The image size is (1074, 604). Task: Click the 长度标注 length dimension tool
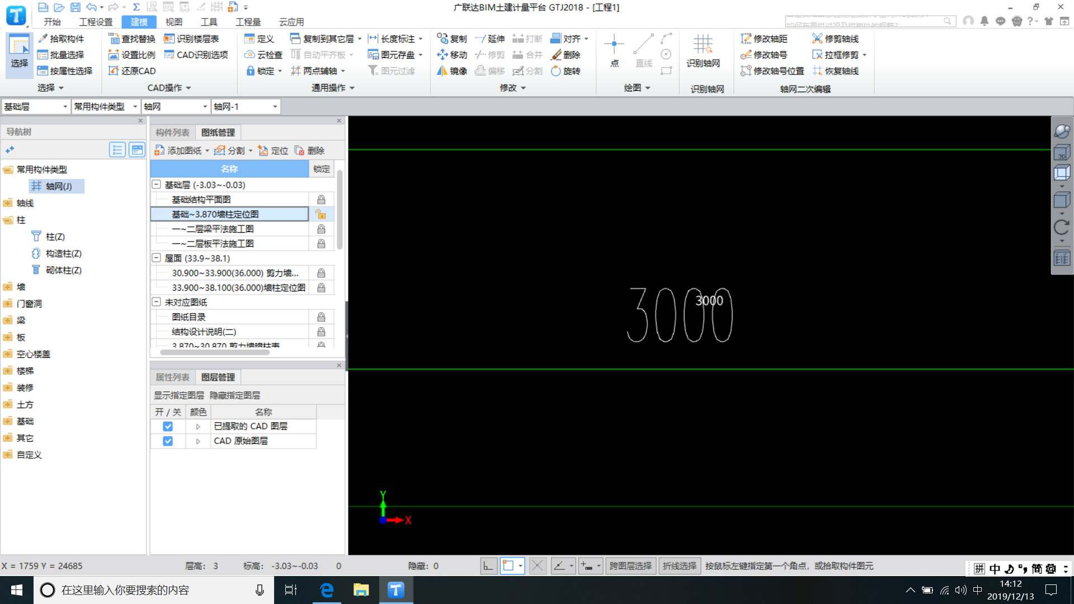(392, 39)
